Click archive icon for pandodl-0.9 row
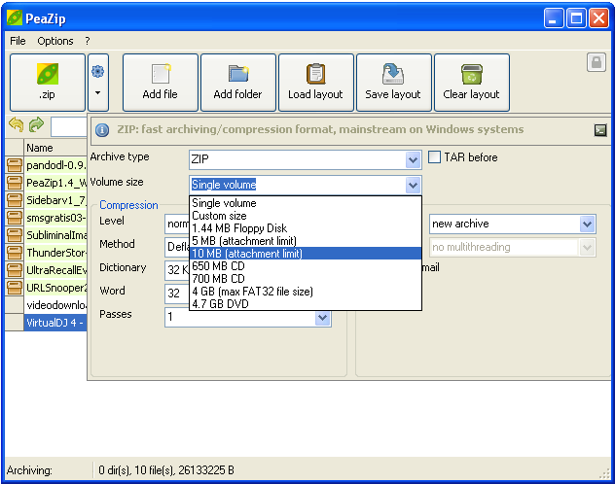The height and width of the screenshot is (484, 615). 15,165
